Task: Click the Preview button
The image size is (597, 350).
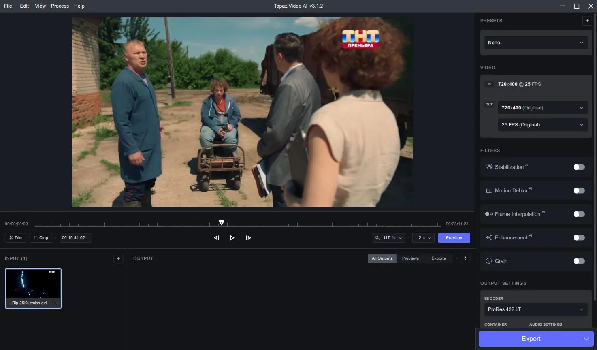Action: (454, 238)
